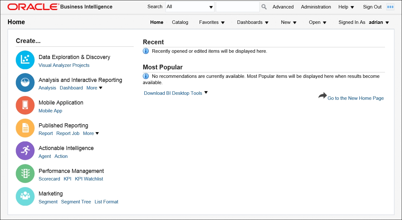Expand More under Analysis and Interactive Reporting

coord(94,88)
